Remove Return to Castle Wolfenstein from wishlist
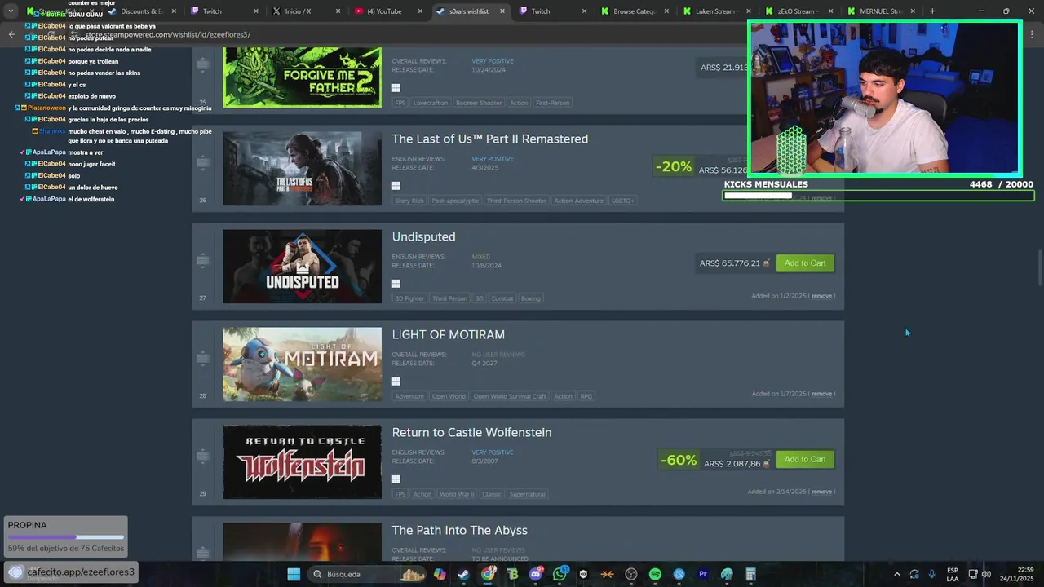The image size is (1044, 587). pyautogui.click(x=821, y=492)
